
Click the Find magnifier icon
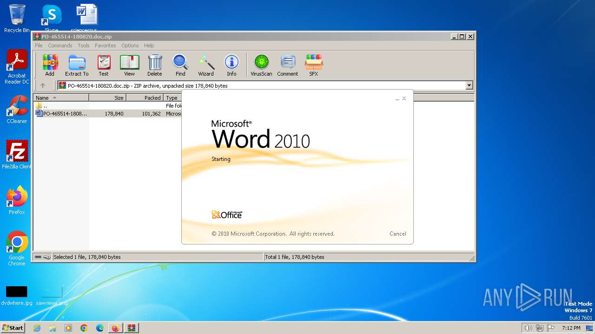(180, 65)
